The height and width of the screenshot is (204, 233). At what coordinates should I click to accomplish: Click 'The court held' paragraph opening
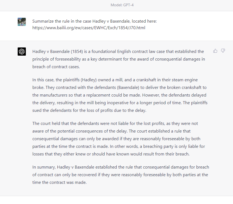(x=45, y=124)
